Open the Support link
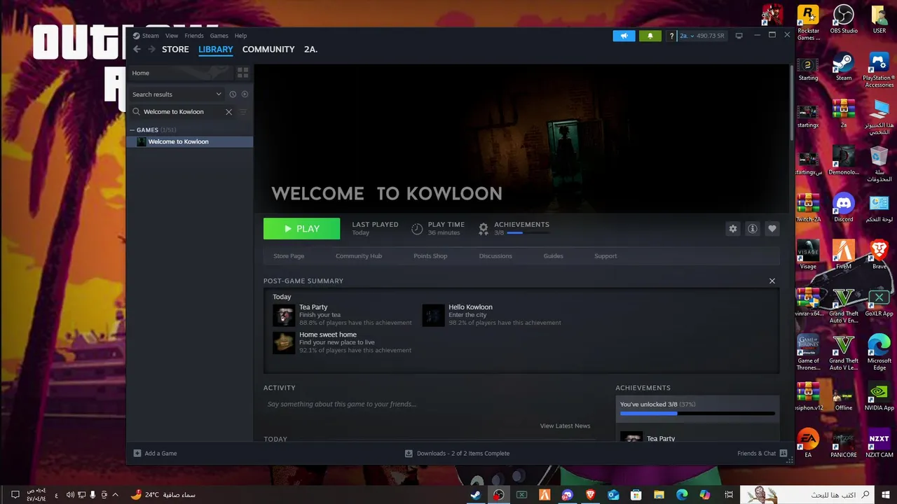Image resolution: width=897 pixels, height=504 pixels. 605,256
